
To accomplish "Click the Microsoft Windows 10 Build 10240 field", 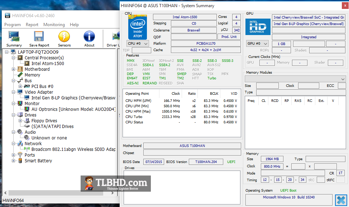I will (x=289, y=200).
